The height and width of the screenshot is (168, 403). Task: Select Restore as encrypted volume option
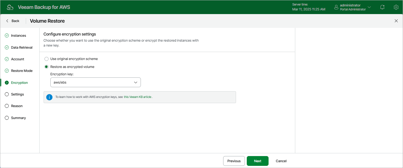(47, 67)
